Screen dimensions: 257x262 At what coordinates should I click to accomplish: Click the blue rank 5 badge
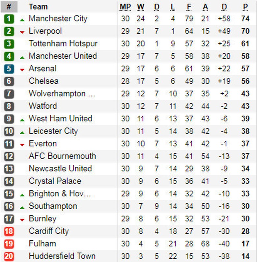point(9,69)
